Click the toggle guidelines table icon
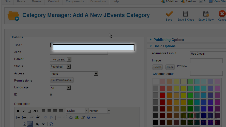This screenshot has width=226, height=127. 30,124
